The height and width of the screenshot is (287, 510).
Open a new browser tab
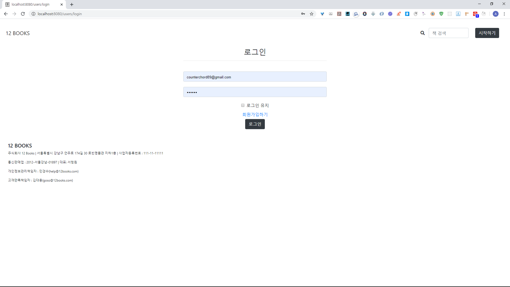point(72,5)
